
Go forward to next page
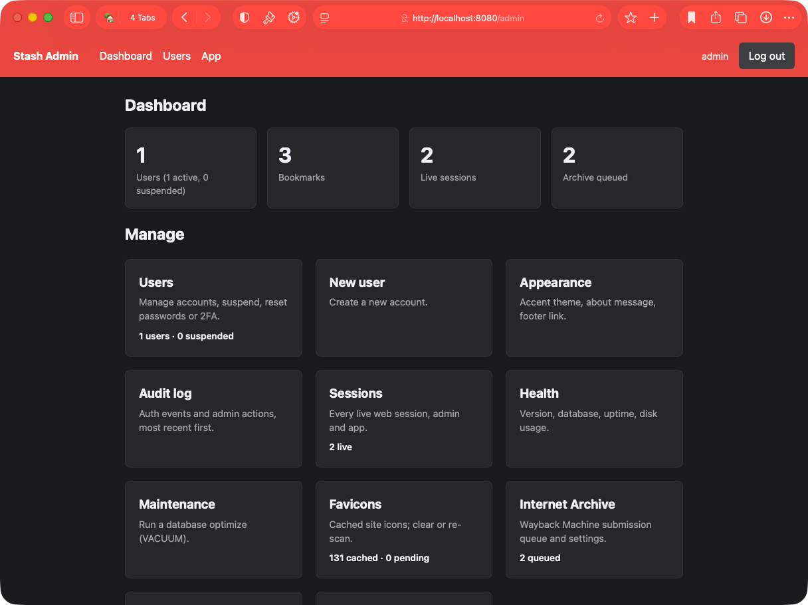point(208,18)
